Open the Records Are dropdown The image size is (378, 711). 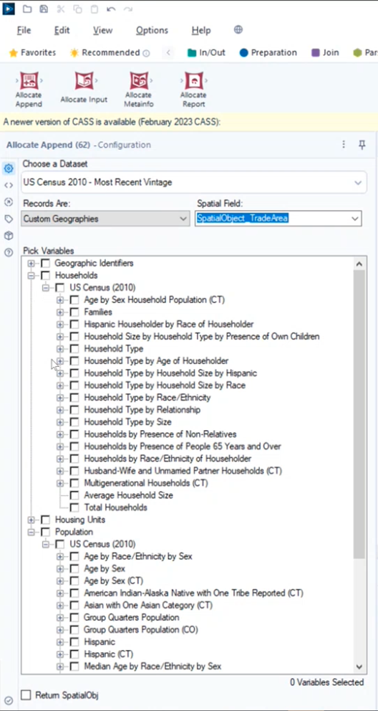click(x=105, y=219)
